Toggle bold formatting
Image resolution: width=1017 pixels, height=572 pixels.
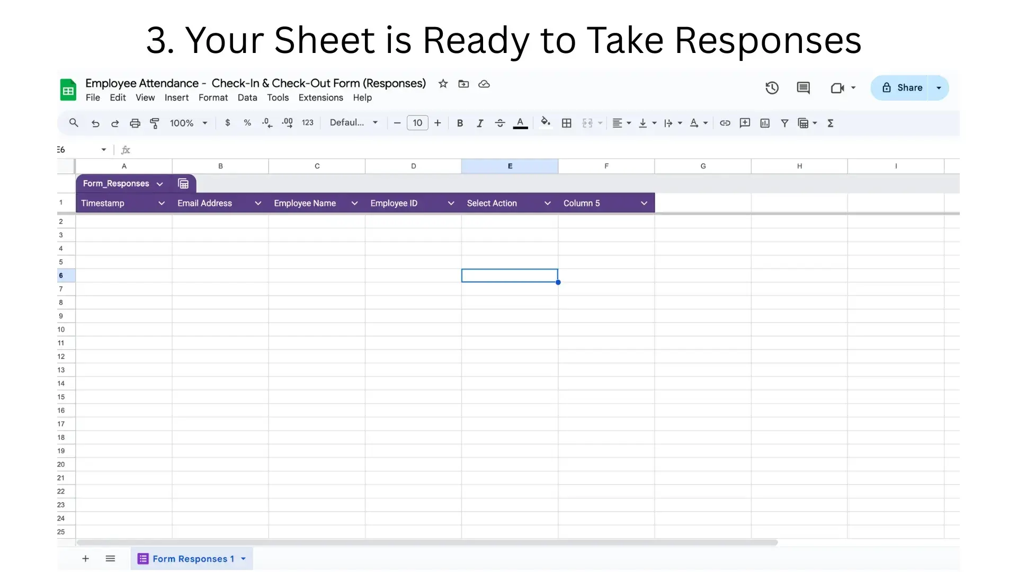(x=460, y=123)
